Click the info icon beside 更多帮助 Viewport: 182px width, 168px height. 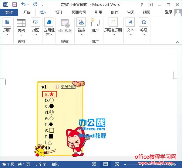pos(57,86)
